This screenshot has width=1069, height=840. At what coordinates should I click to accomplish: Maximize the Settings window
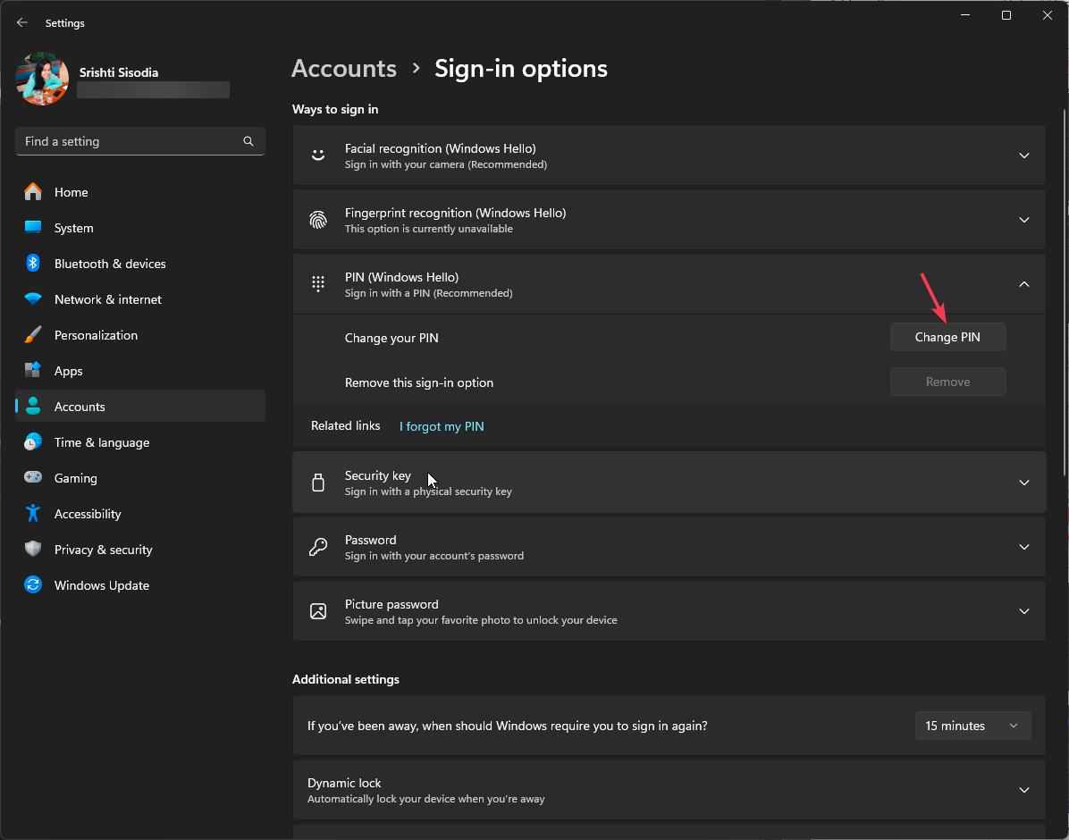click(1006, 15)
